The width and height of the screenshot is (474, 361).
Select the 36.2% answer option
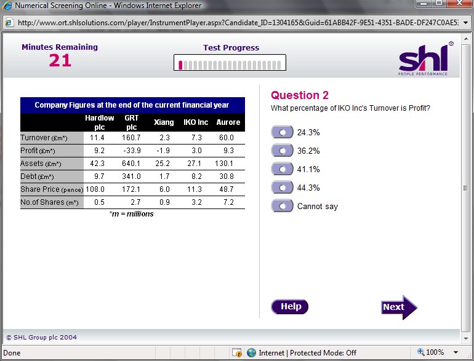coord(283,151)
